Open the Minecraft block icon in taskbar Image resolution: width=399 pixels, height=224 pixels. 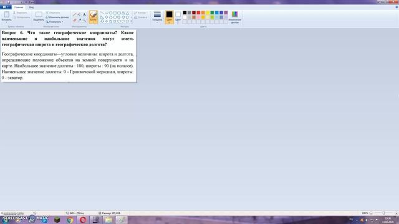pyautogui.click(x=57, y=220)
